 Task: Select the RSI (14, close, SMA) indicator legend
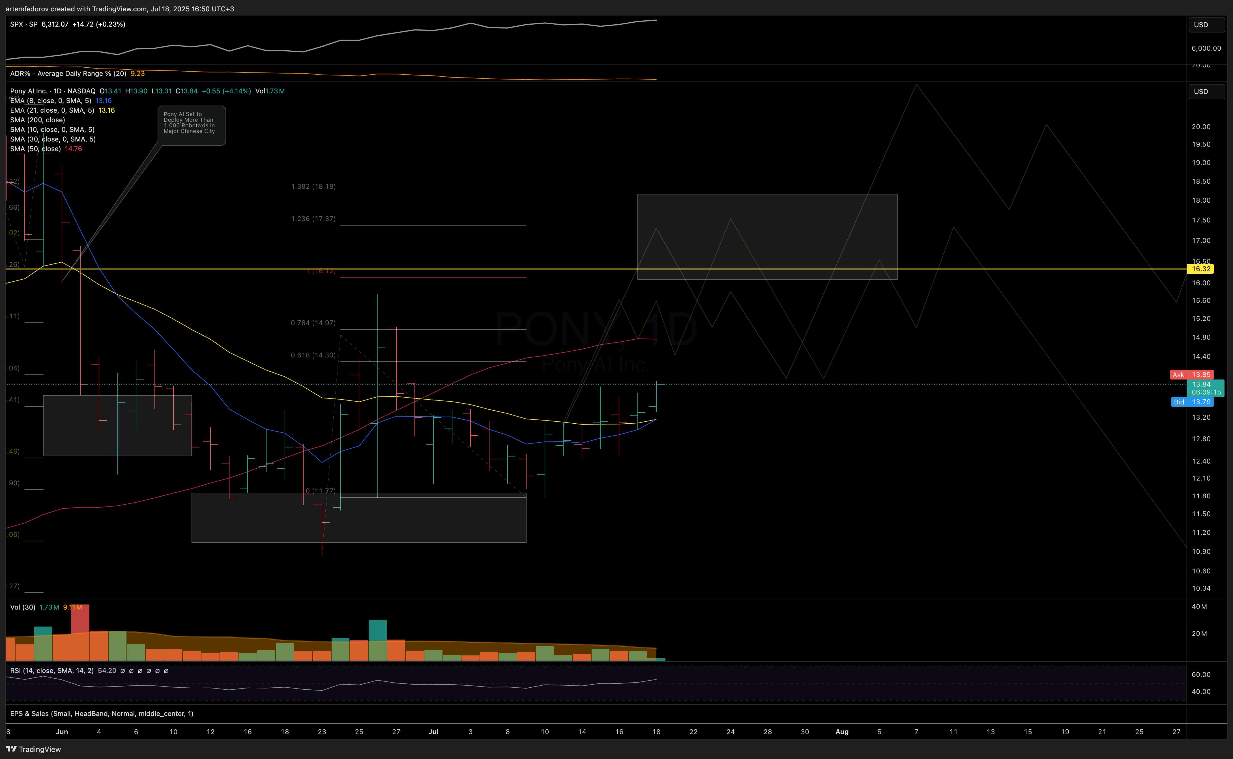(52, 670)
